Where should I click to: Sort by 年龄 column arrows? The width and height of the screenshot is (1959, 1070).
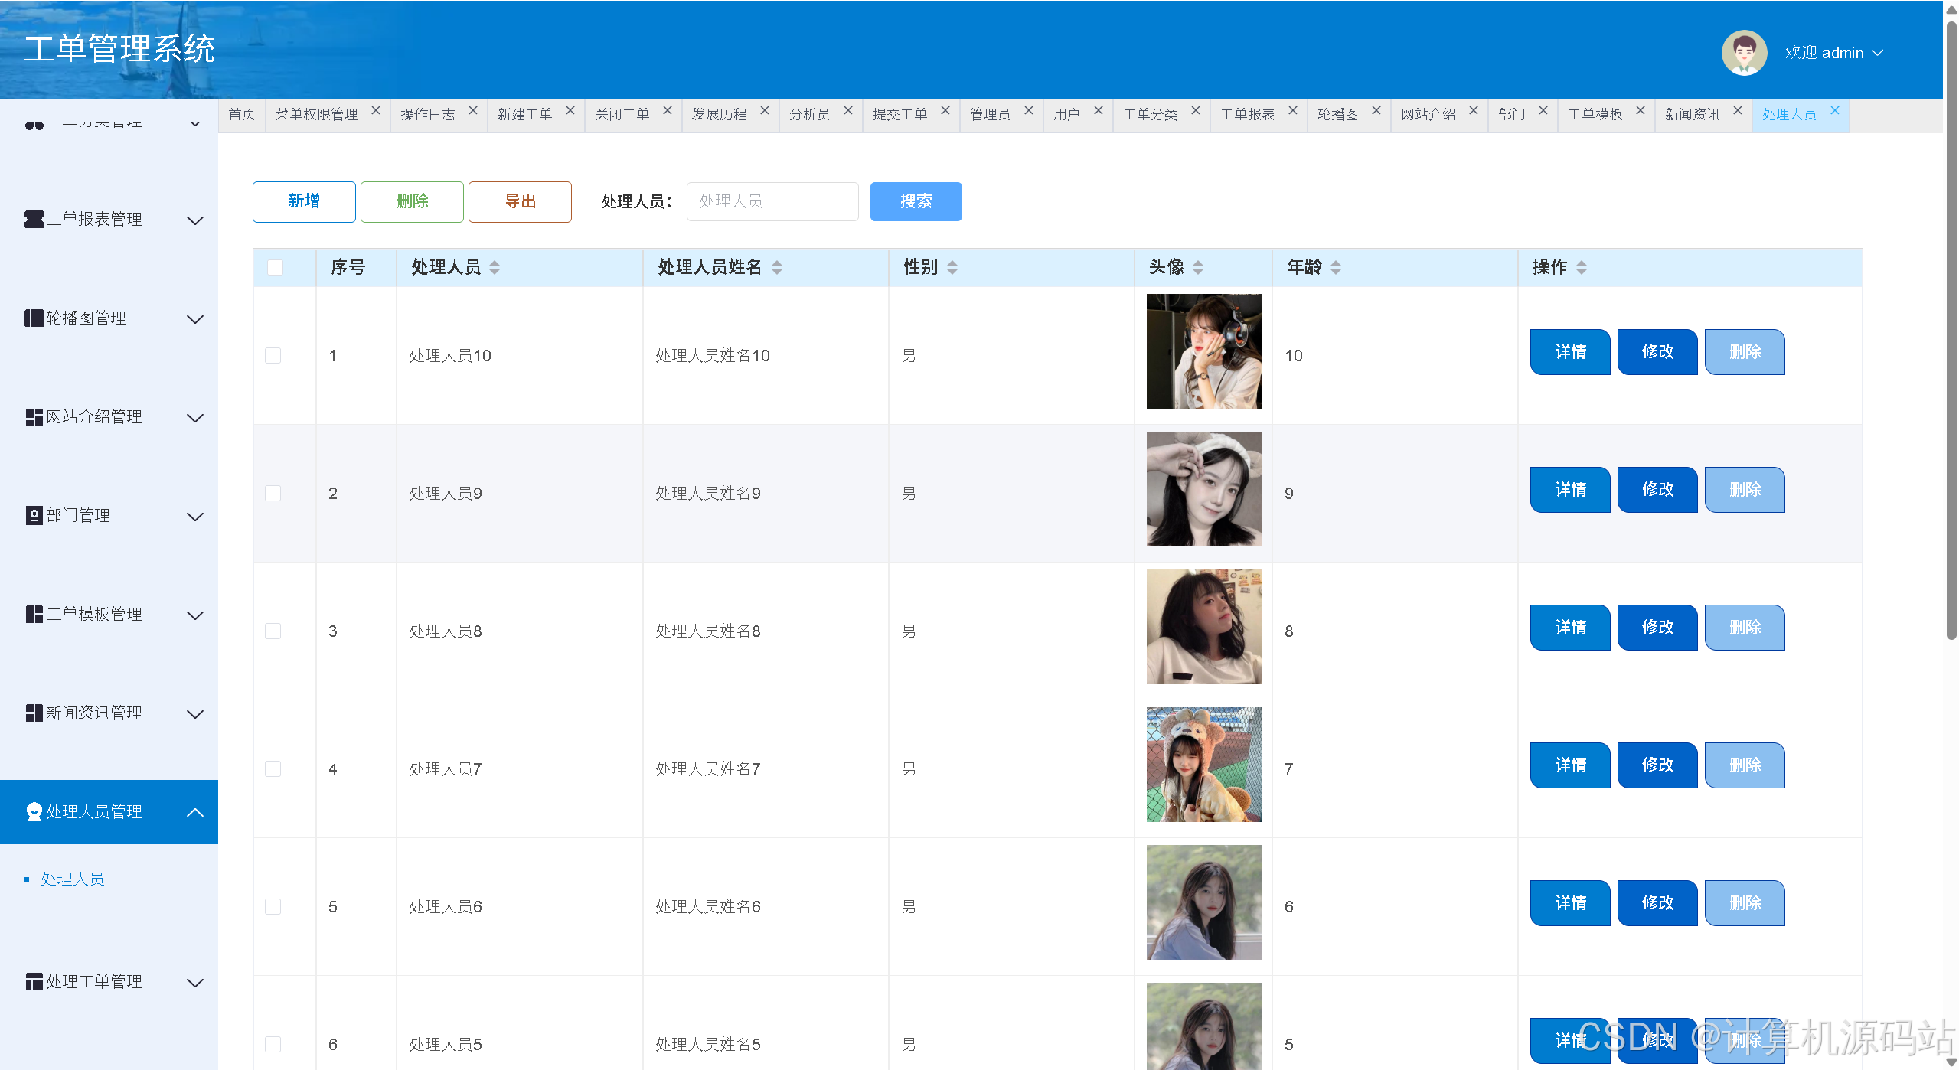pos(1336,267)
